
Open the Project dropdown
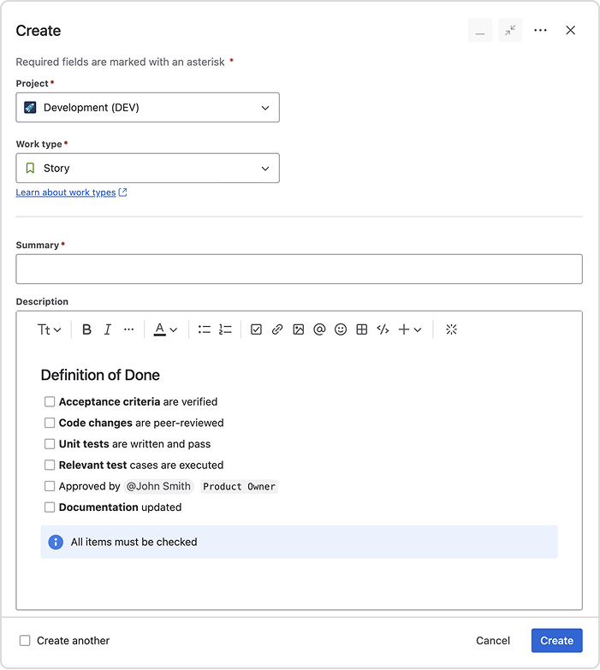[x=147, y=108]
